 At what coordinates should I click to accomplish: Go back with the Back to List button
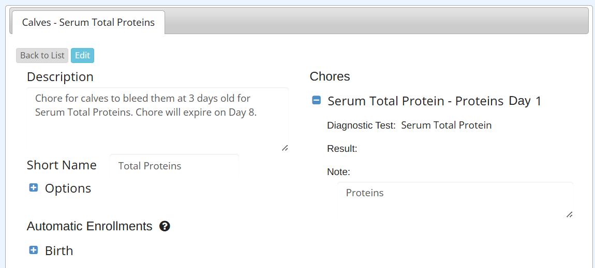[42, 56]
